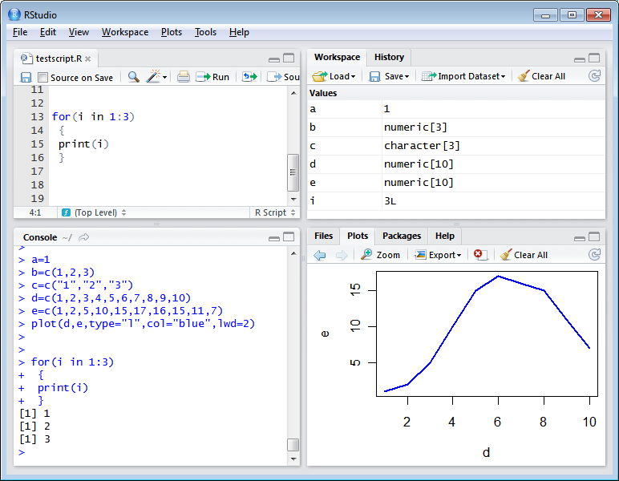
Task: Remove the current plot with red X icon
Action: click(x=480, y=255)
